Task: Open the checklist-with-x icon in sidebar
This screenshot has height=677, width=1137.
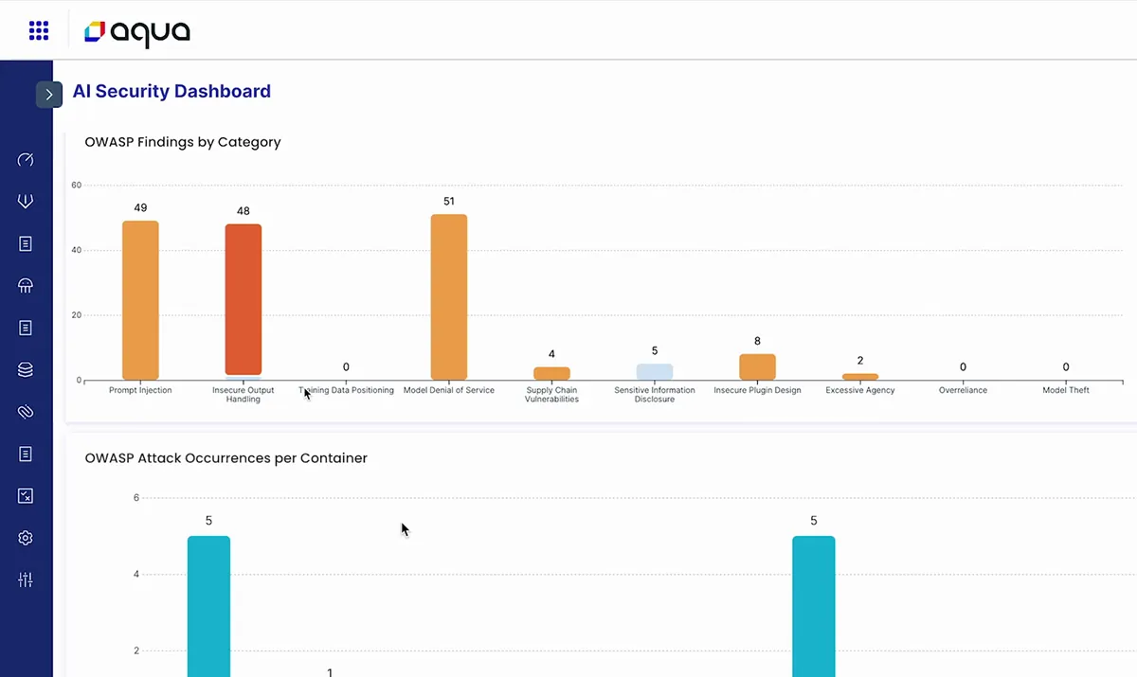Action: click(x=26, y=496)
